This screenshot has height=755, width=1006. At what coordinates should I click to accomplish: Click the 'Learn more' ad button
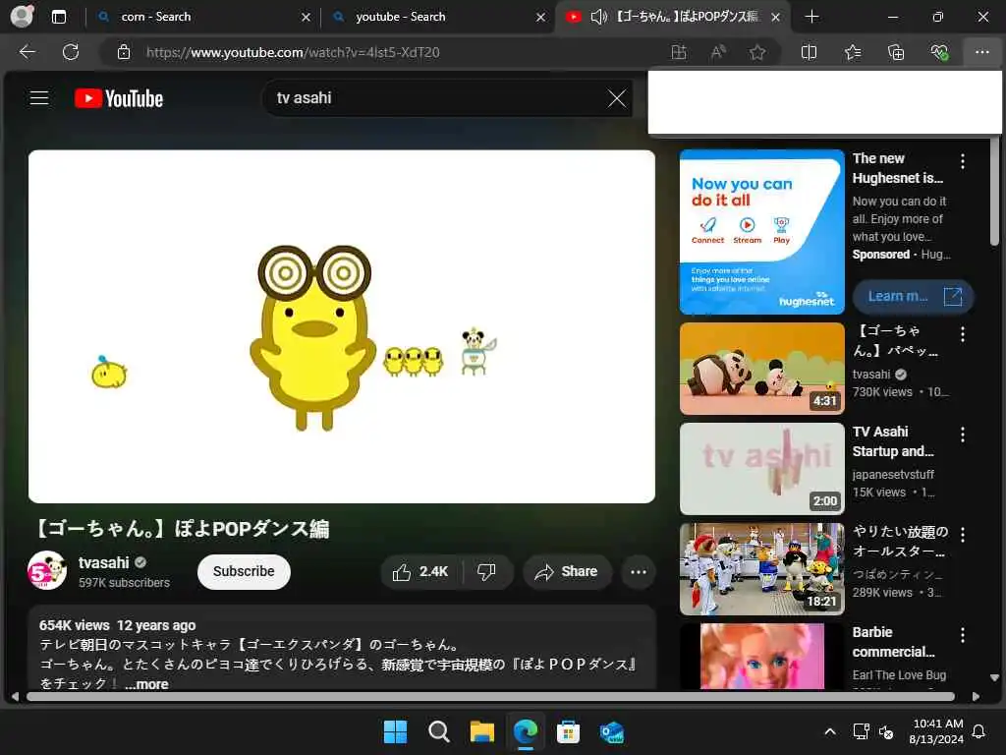[914, 296]
